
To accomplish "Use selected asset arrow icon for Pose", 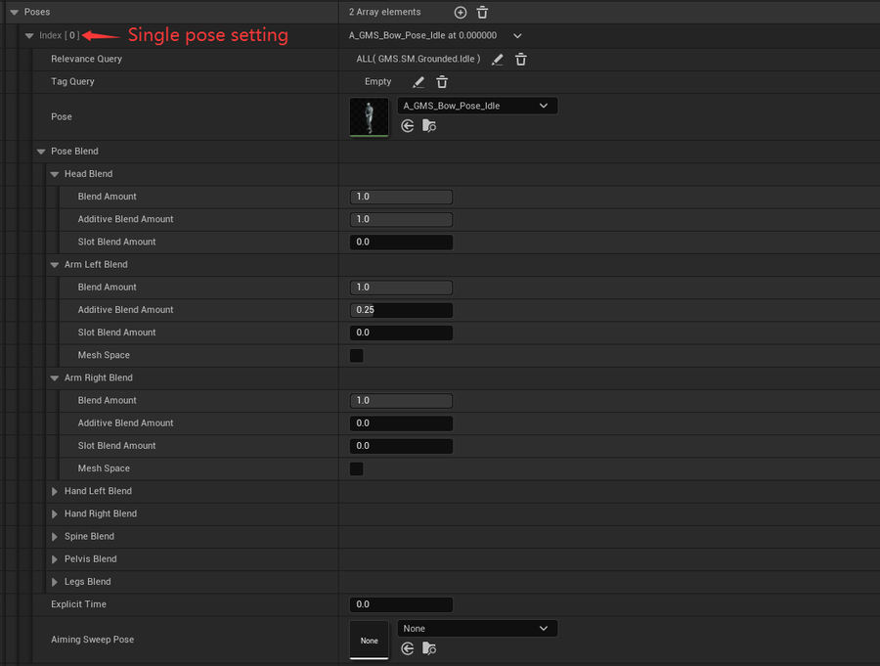I will coord(408,126).
